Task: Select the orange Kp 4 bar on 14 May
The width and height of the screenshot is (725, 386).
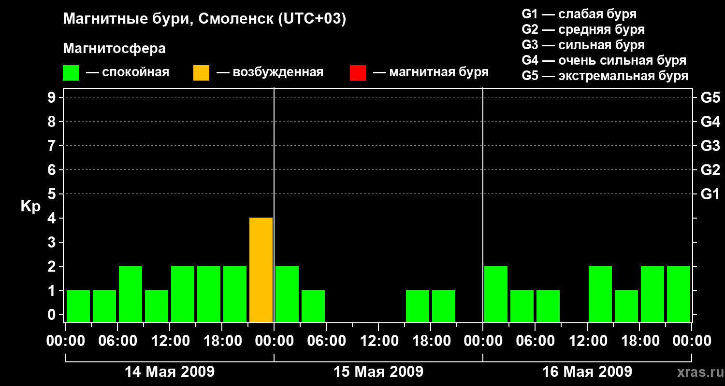Action: coord(261,270)
